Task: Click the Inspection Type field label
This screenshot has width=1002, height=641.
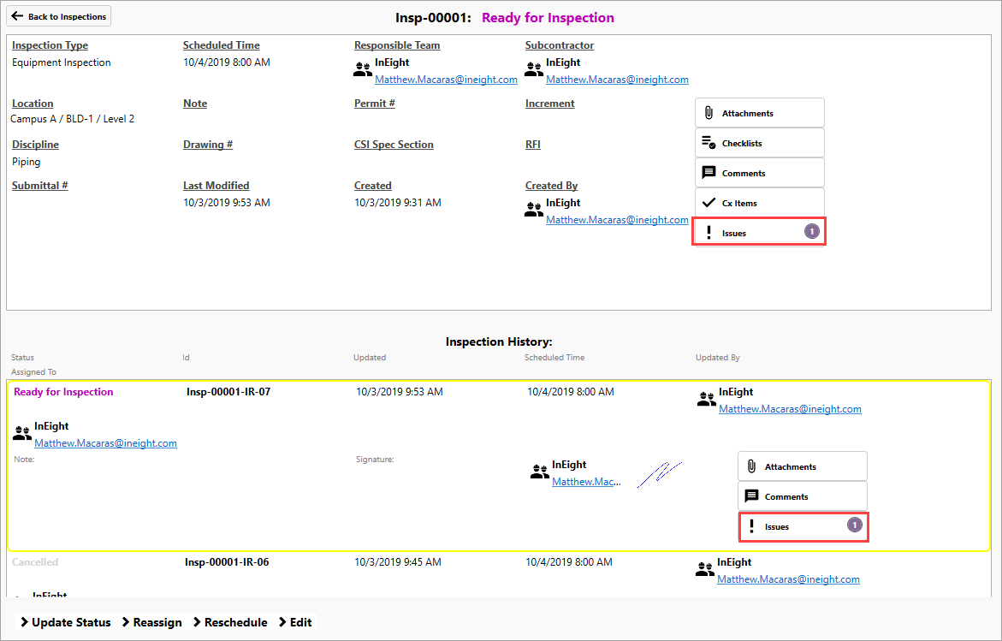Action: 50,45
